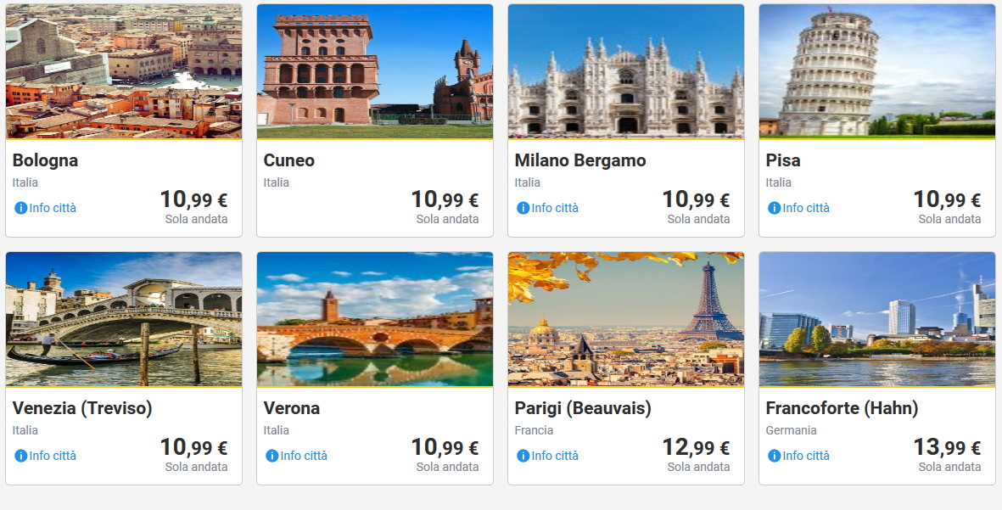Select the 12,99 € fare to Parigi
1002x510 pixels.
(x=696, y=447)
